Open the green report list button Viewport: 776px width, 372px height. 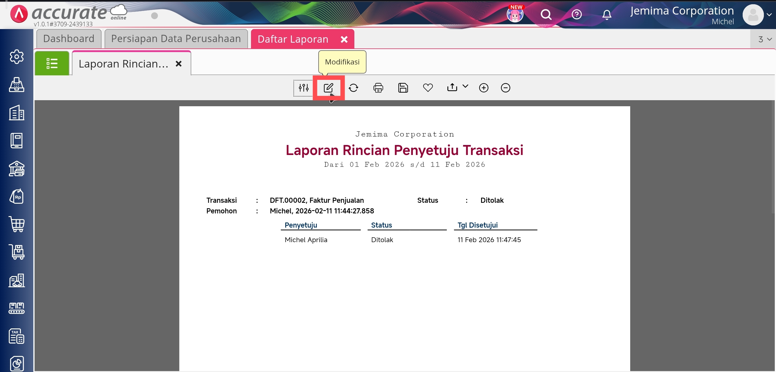point(52,63)
